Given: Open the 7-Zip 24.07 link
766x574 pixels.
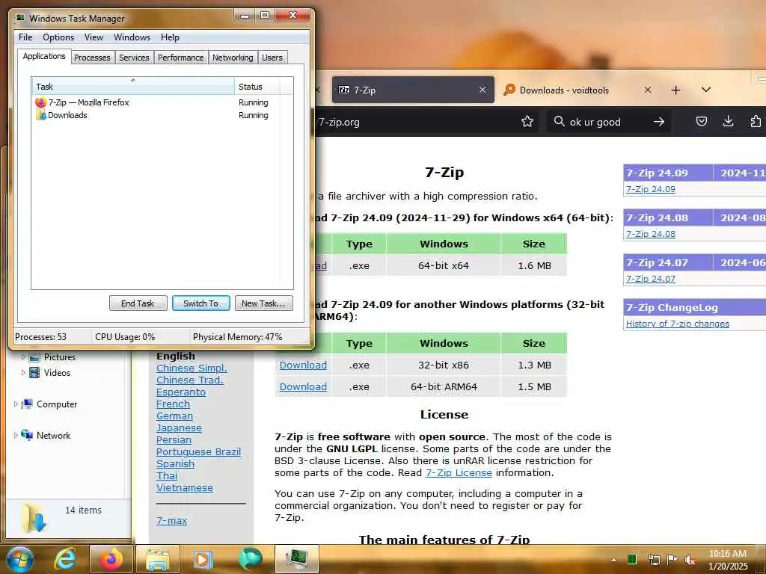Looking at the screenshot, I should (x=651, y=279).
